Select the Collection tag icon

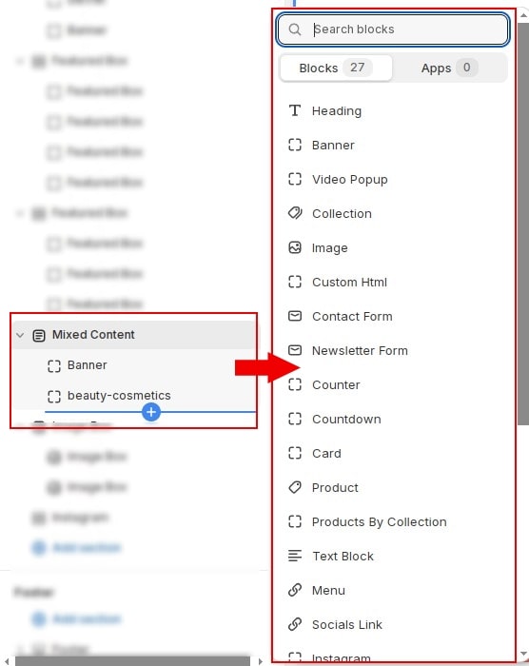coord(294,213)
